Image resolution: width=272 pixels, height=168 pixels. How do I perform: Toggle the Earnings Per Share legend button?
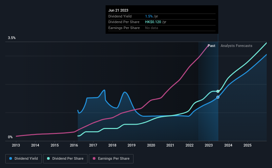(111, 159)
